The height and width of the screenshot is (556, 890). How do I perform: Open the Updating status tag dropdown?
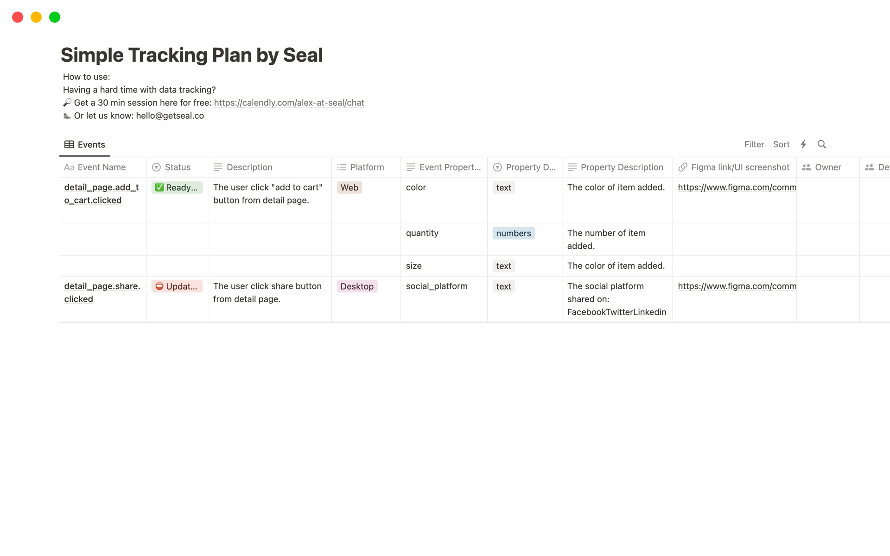(x=177, y=286)
